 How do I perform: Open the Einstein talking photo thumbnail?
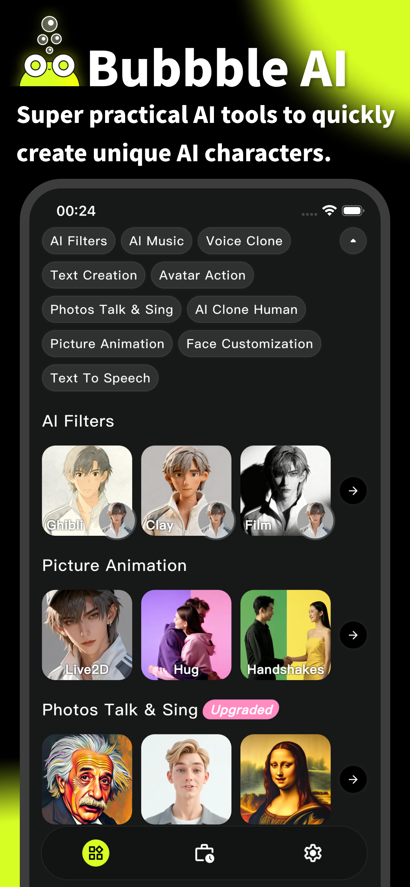[87, 779]
